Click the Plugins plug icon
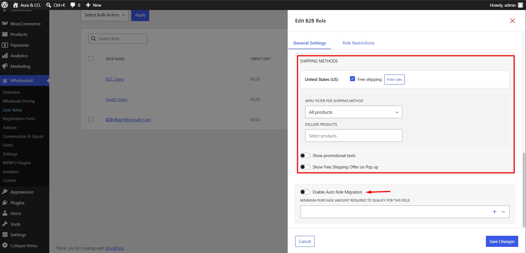Image resolution: width=526 pixels, height=253 pixels. tap(5, 203)
